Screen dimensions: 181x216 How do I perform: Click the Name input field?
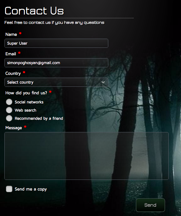(x=56, y=43)
